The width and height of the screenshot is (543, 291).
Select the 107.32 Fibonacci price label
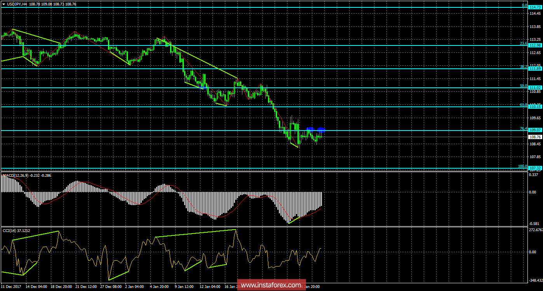[535, 168]
